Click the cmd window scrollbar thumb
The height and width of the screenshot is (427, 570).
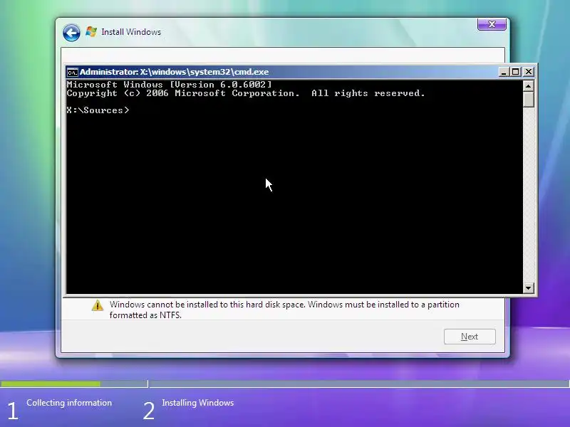point(528,99)
